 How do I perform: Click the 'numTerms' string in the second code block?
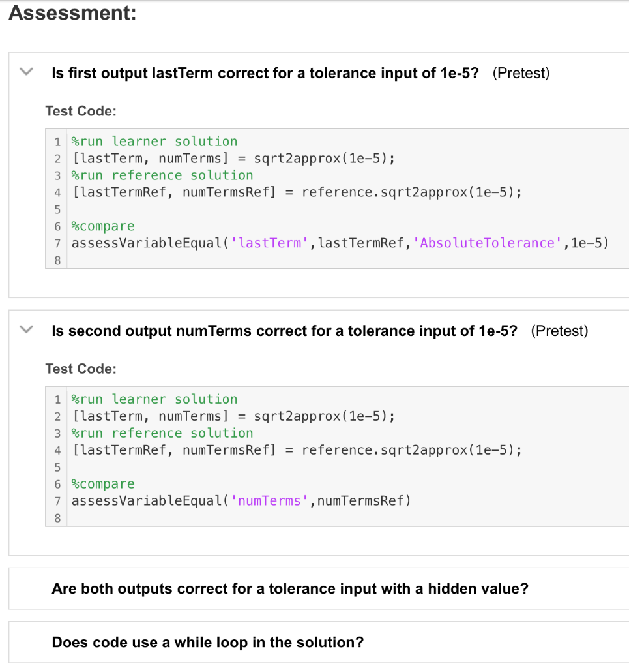(269, 501)
